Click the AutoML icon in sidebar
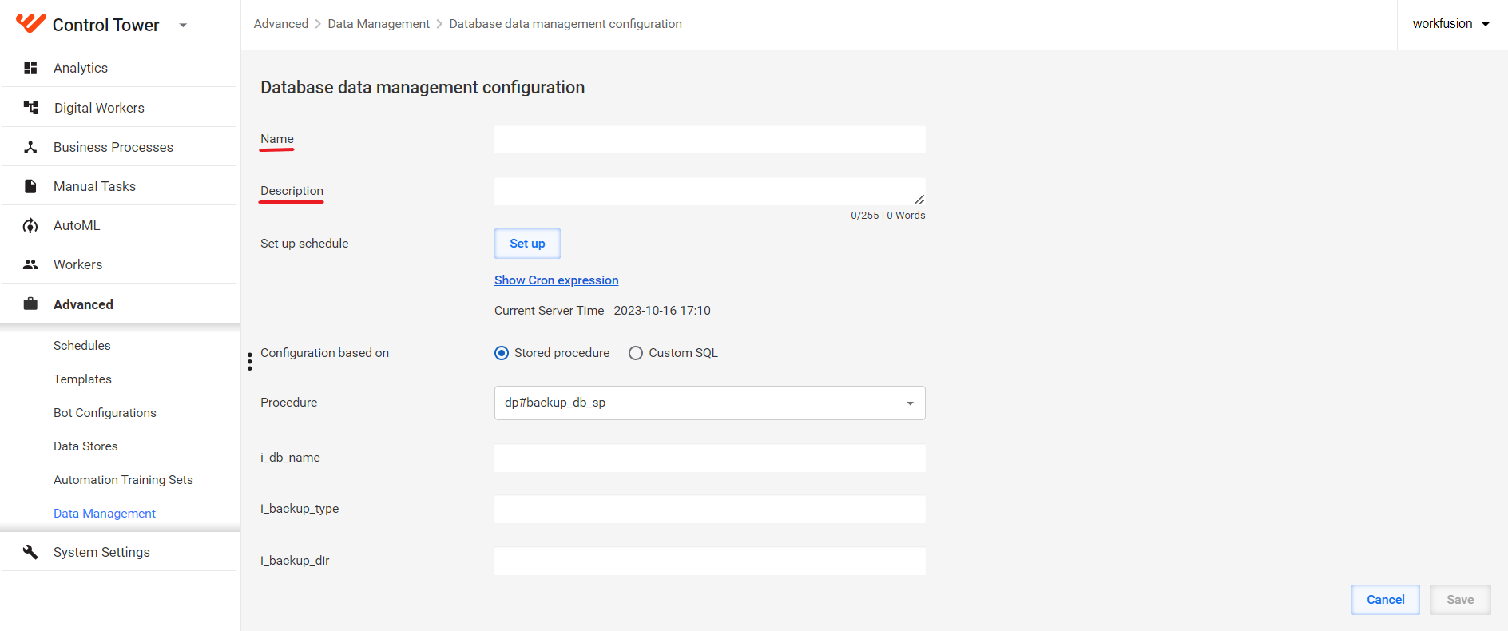 30,225
